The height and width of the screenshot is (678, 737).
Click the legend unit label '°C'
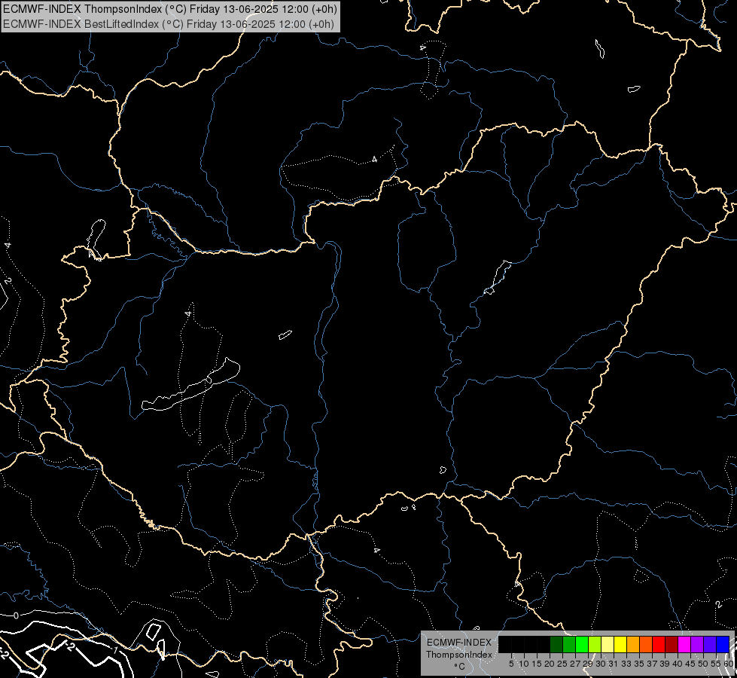460,666
